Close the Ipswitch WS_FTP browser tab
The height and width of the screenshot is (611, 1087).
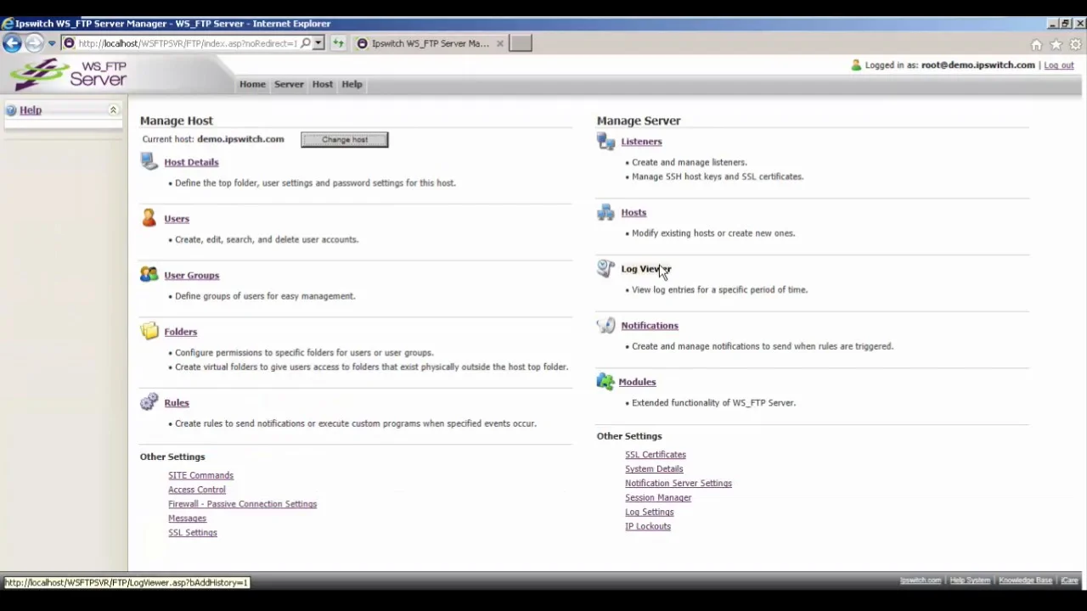click(500, 43)
